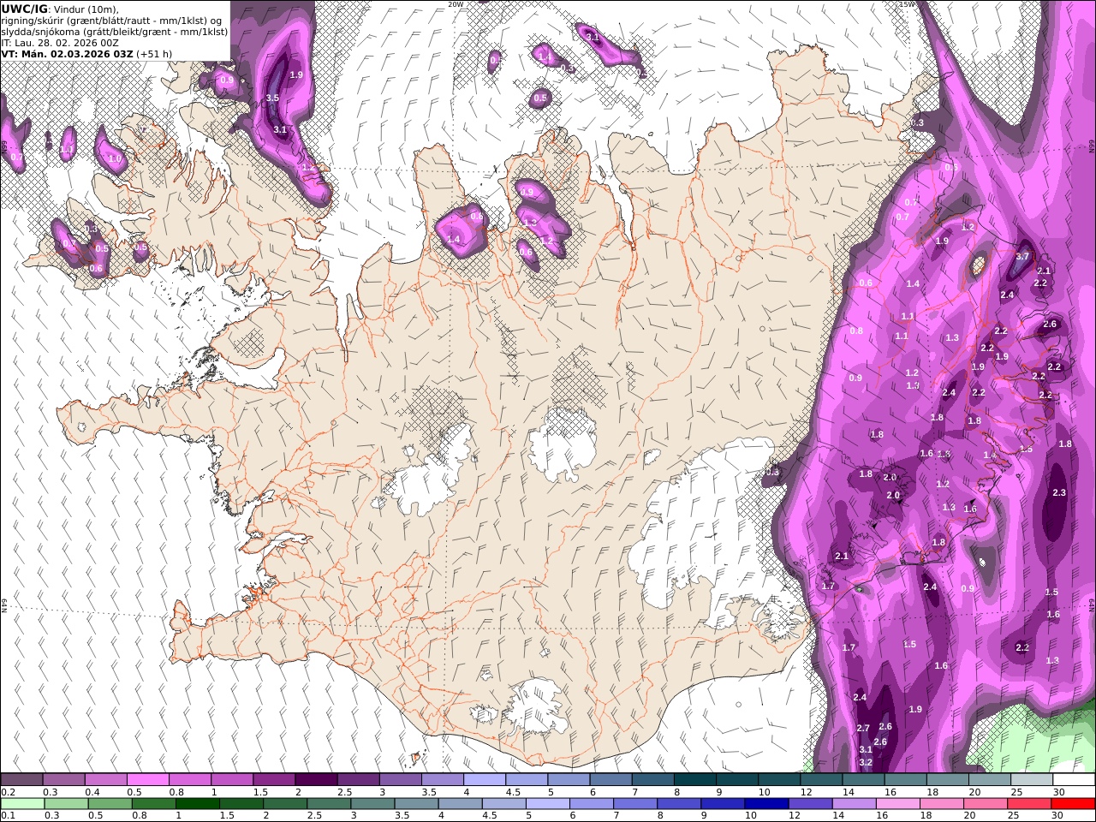Click the 'rigning/skúrir' legend description line
This screenshot has height=822, width=1096.
coord(112,21)
